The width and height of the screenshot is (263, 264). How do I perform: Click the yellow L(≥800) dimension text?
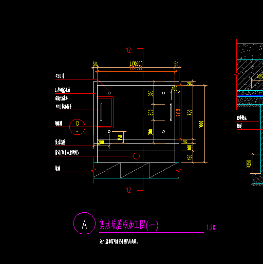click(x=136, y=64)
